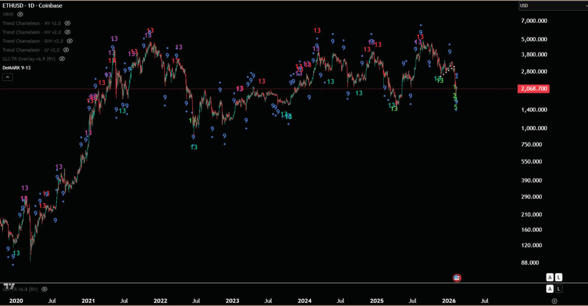This screenshot has height=306, width=588.
Task: Click the 2024 time axis label
Action: click(304, 301)
